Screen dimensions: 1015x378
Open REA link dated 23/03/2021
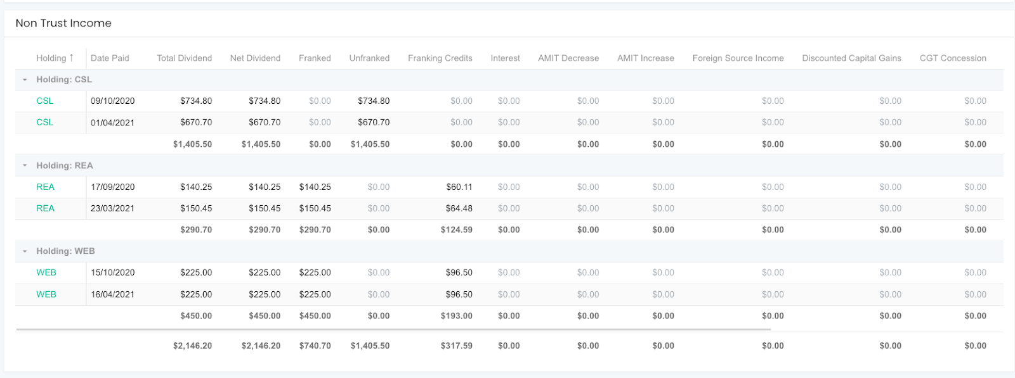45,208
